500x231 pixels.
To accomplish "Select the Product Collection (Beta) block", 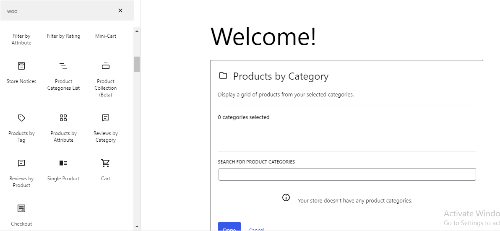I will (106, 79).
